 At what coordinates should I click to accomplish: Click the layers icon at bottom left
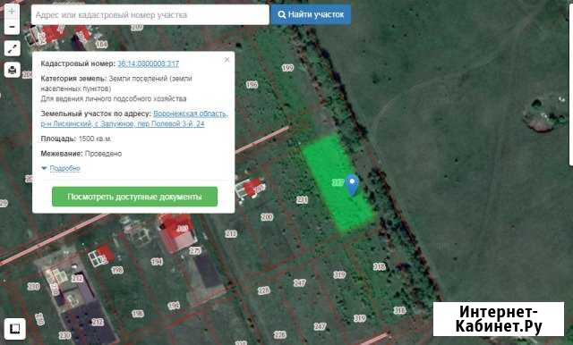point(15,329)
